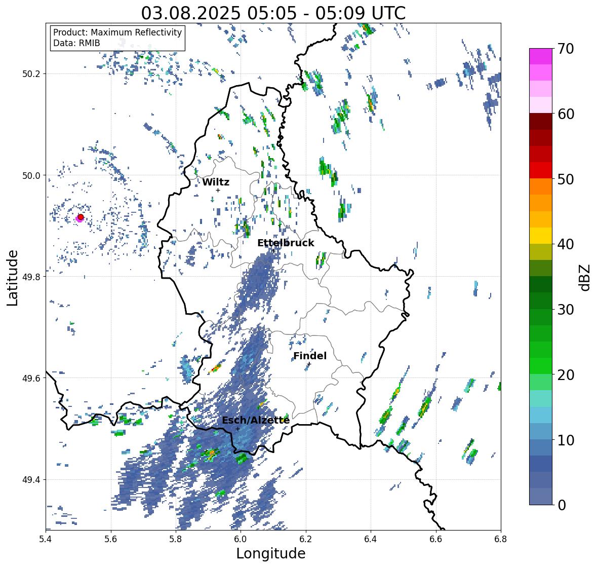597x566 pixels.
Task: Click longitude tick label 5.4
Action: pos(46,539)
